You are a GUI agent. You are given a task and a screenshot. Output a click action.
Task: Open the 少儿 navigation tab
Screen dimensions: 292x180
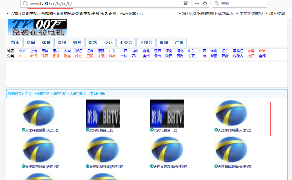pyautogui.click(x=108, y=43)
